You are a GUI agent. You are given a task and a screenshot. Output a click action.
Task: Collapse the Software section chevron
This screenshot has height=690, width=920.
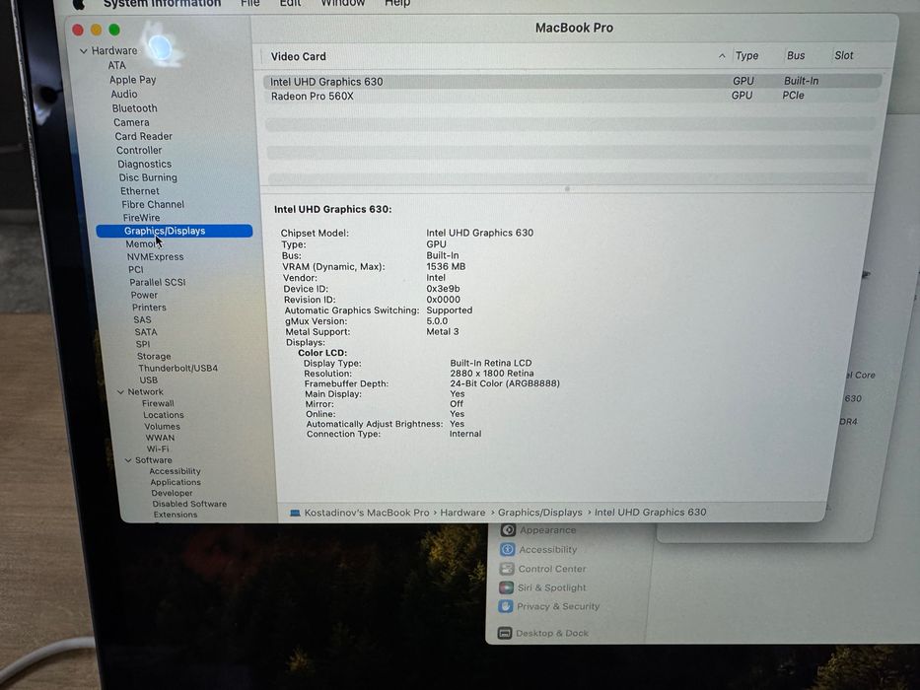click(128, 460)
